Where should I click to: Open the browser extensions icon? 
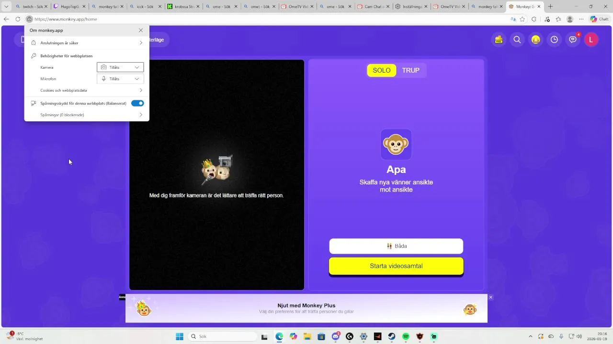coord(534,19)
